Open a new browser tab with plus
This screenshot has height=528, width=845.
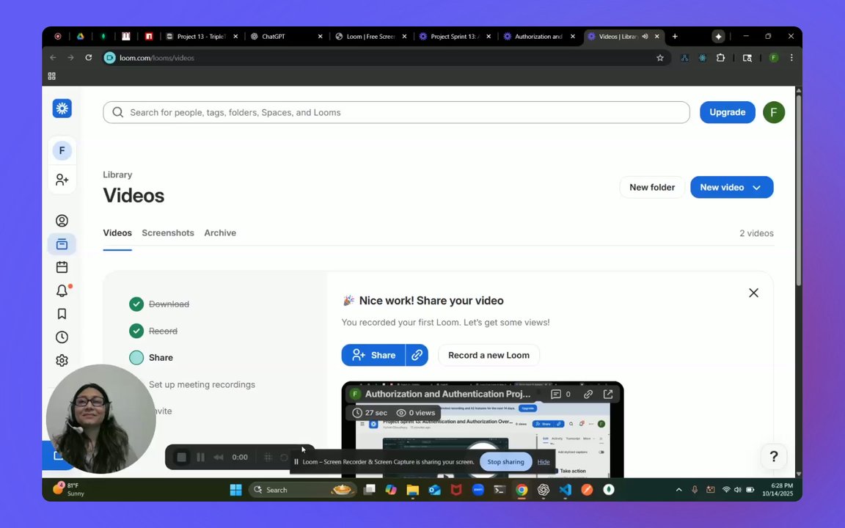coord(675,37)
